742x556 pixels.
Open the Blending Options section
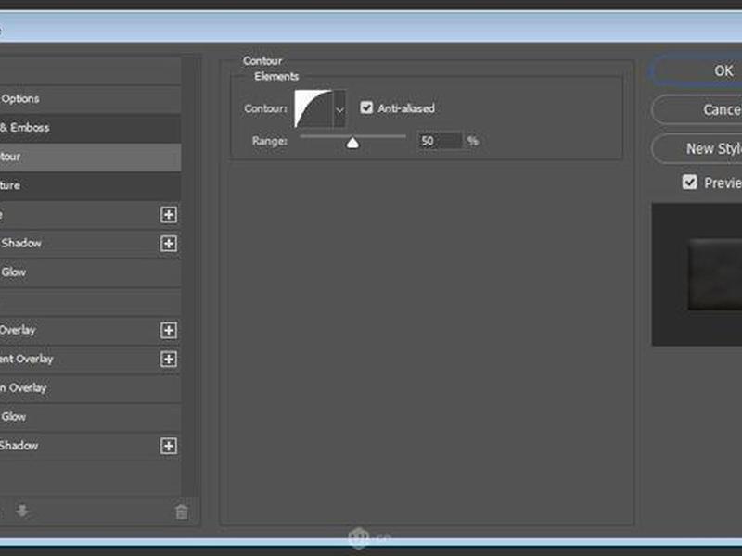pyautogui.click(x=90, y=99)
